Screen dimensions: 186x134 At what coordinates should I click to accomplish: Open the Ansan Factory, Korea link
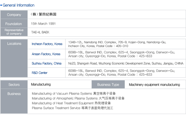(46, 54)
